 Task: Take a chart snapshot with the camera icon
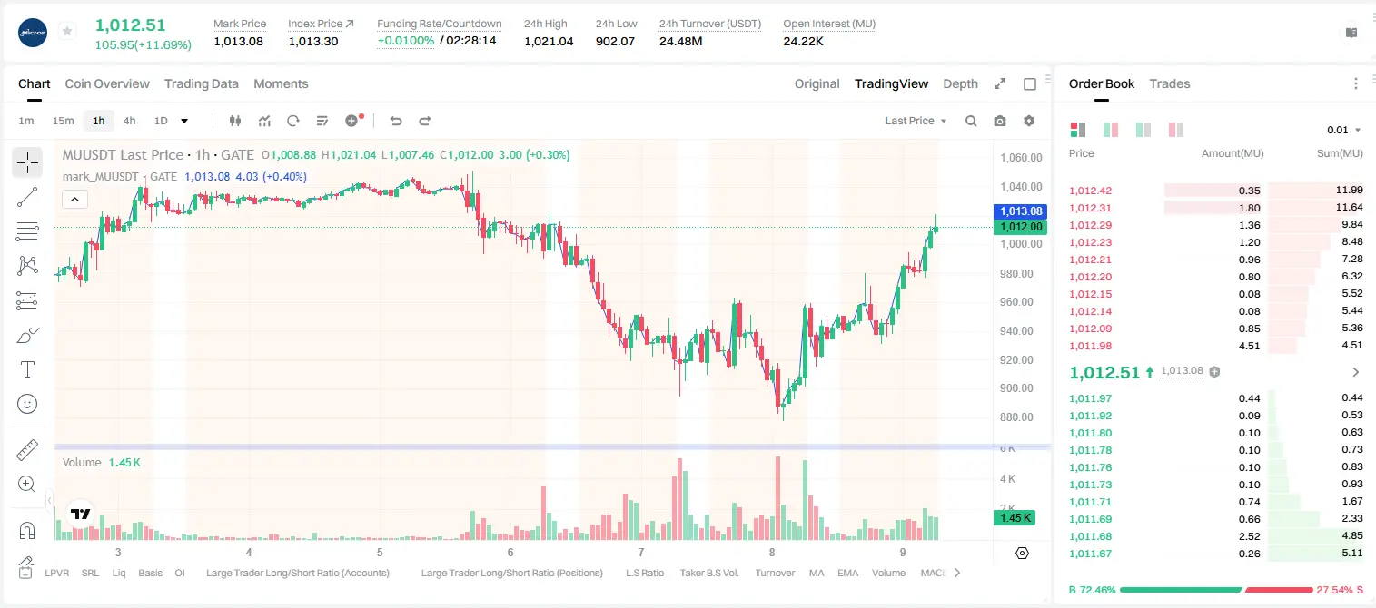(x=1000, y=121)
